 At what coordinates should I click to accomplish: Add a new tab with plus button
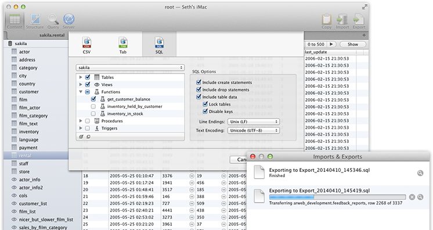[364, 35]
